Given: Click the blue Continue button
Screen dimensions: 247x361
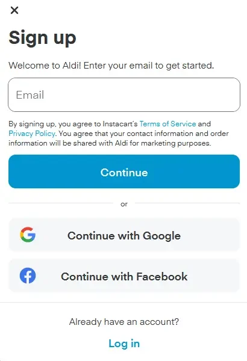Looking at the screenshot, I should pyautogui.click(x=124, y=171).
